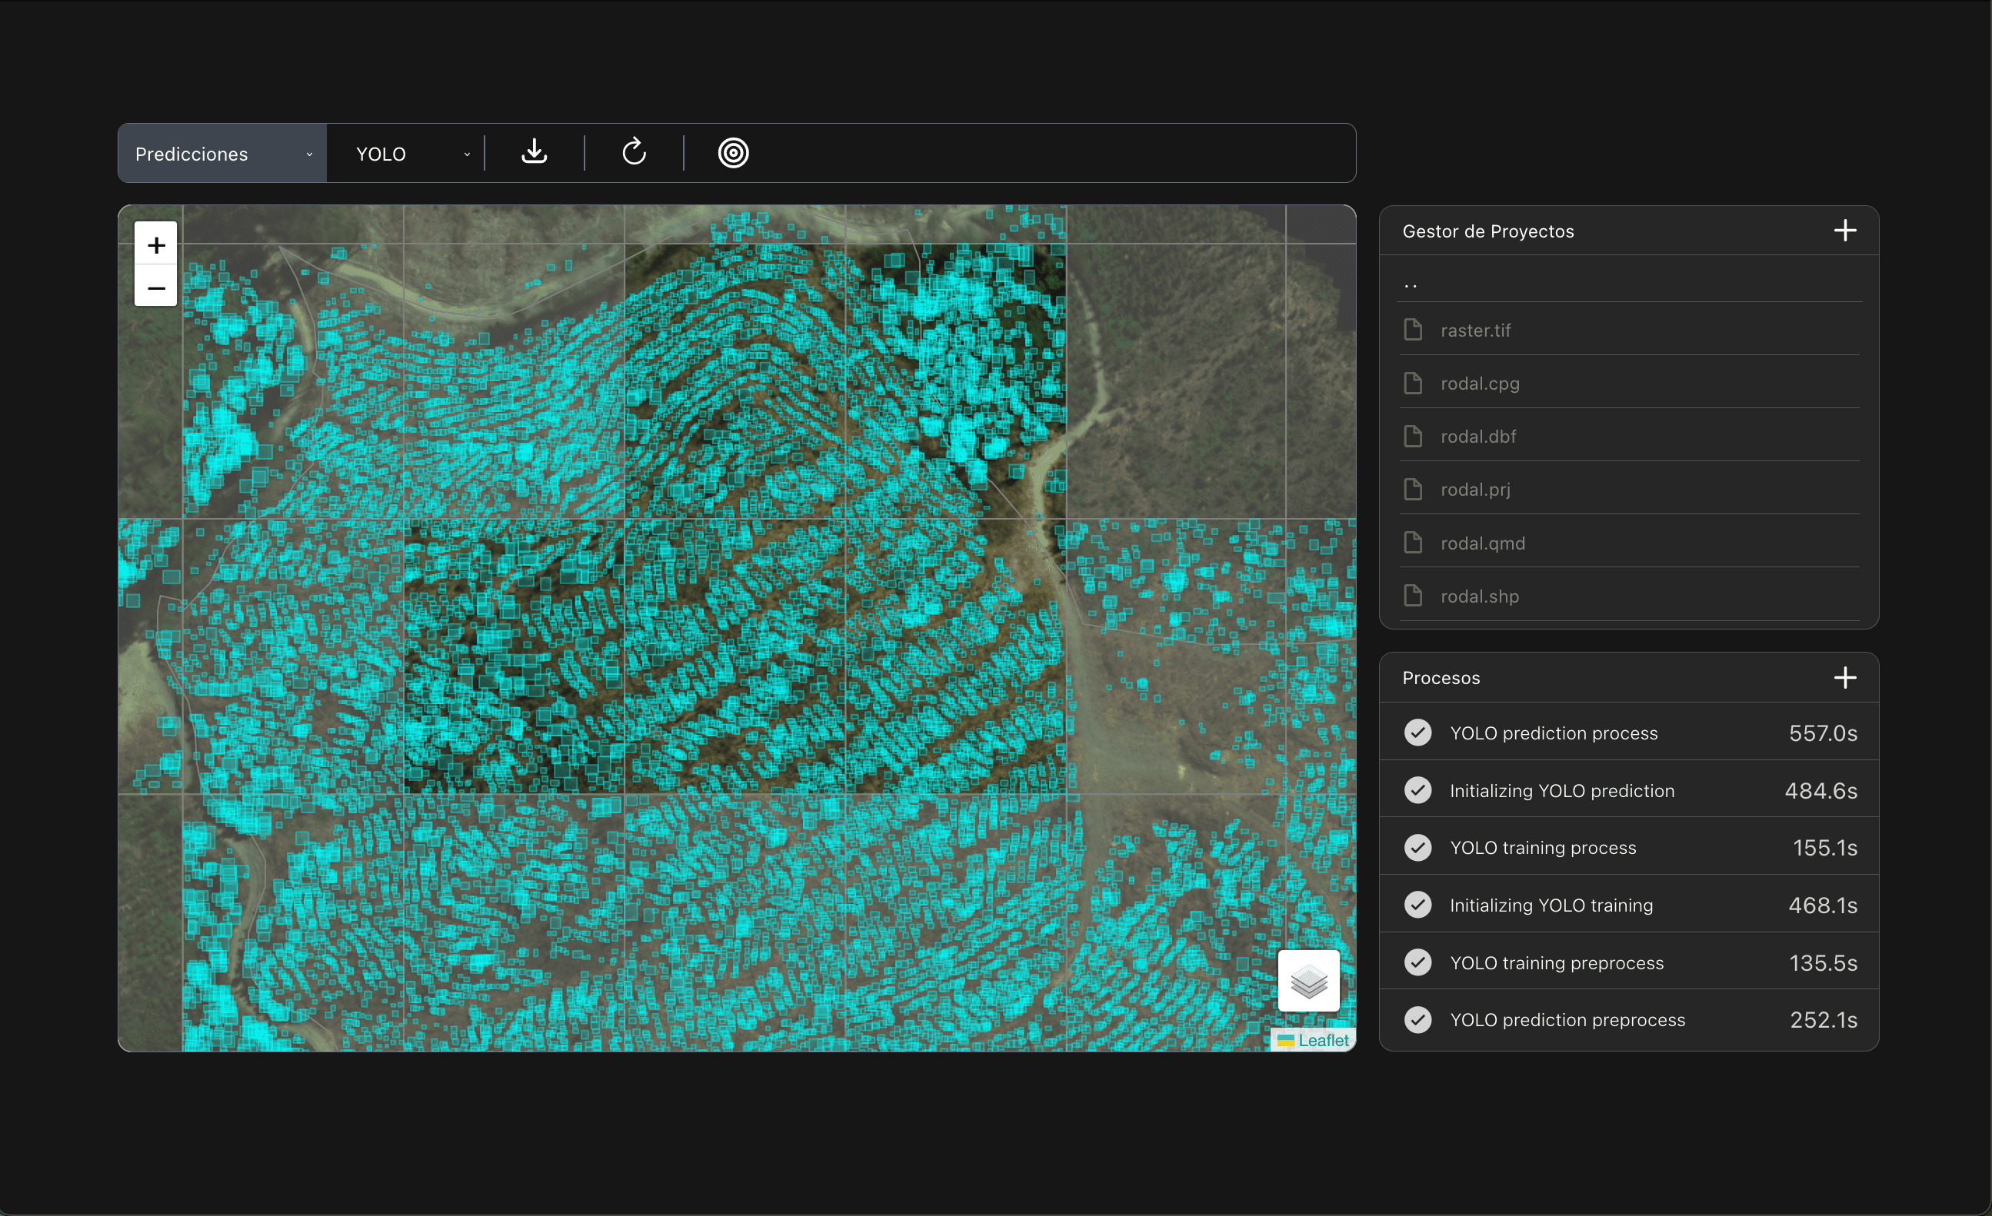
Task: Click the rodal.dbf file icon
Action: [x=1412, y=437]
